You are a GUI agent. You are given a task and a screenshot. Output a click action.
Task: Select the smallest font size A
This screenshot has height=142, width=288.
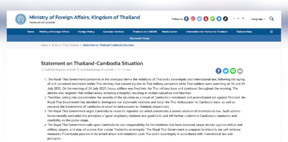234,19
